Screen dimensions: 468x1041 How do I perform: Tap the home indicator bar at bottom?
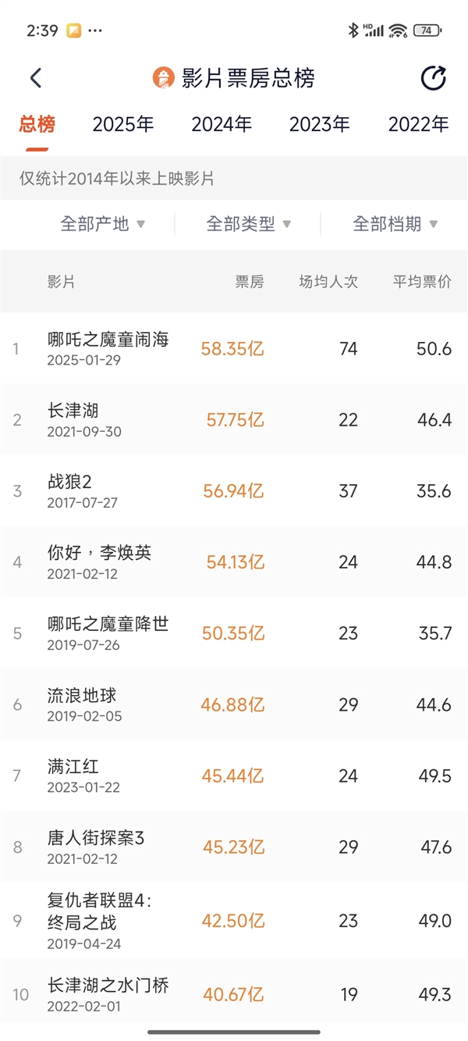tap(234, 1031)
